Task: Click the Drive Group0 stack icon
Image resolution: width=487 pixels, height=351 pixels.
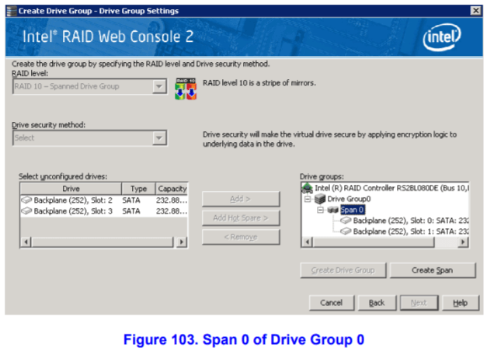Action: [320, 199]
